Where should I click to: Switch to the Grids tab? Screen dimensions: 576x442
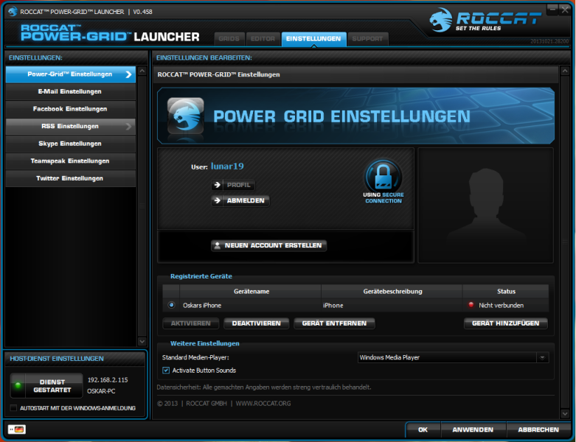point(229,39)
